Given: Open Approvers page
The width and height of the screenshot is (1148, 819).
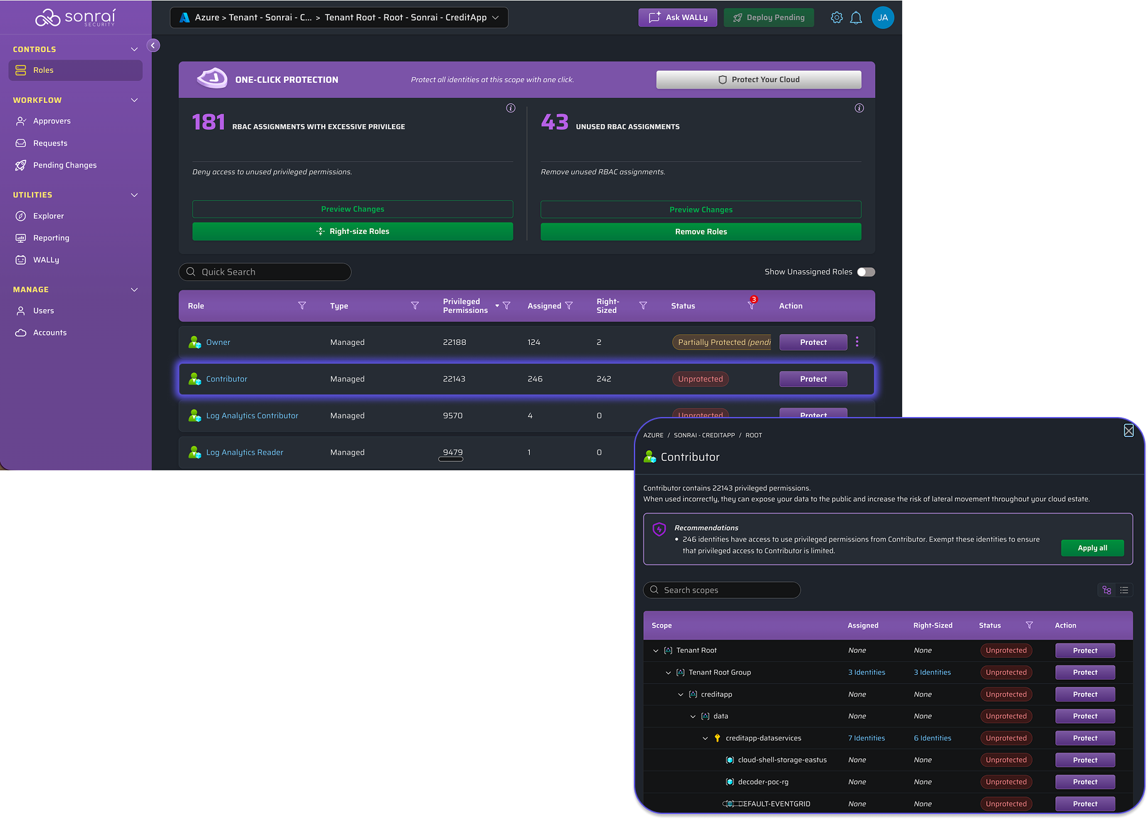Looking at the screenshot, I should (x=51, y=121).
